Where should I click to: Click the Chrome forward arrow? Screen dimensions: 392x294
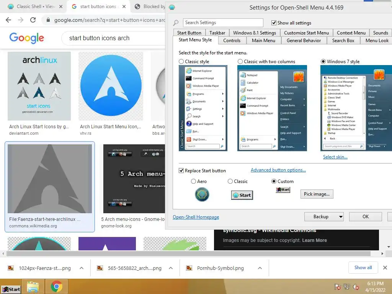click(x=21, y=20)
